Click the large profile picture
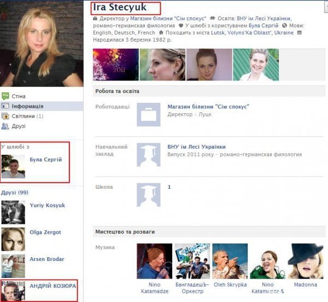328x302 pixels. point(42,44)
